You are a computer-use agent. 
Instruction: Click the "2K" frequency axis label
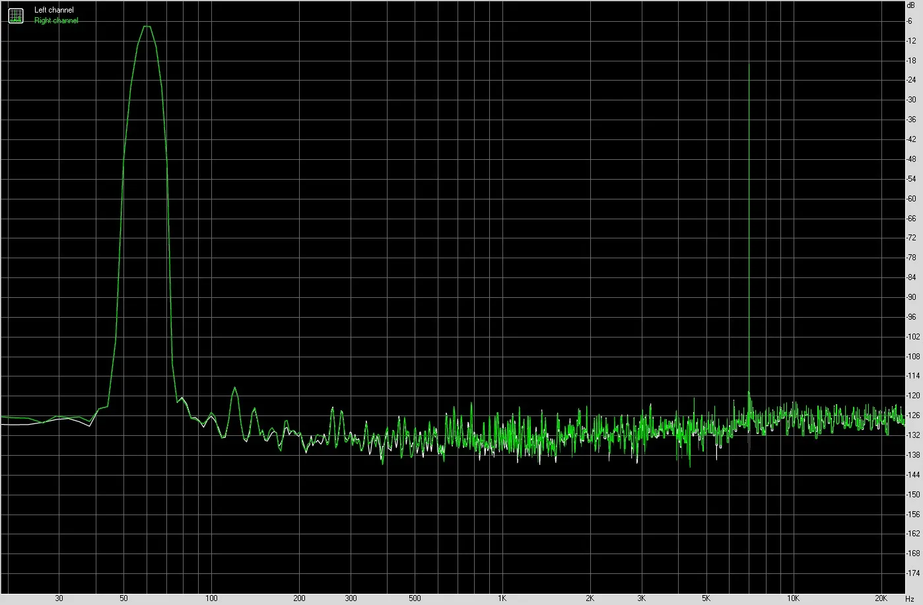click(x=590, y=598)
